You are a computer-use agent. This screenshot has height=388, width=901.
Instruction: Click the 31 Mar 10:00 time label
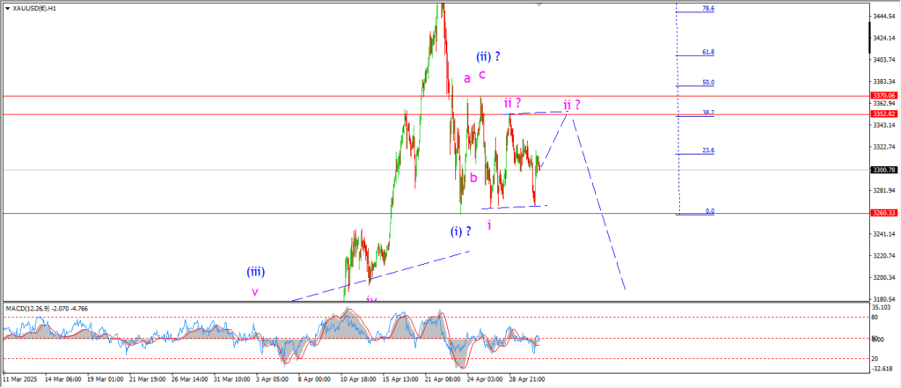point(231,380)
